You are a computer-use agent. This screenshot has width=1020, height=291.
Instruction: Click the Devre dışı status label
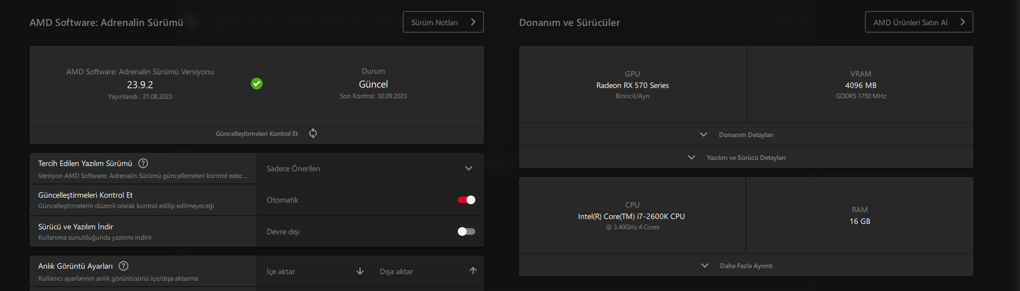(283, 231)
